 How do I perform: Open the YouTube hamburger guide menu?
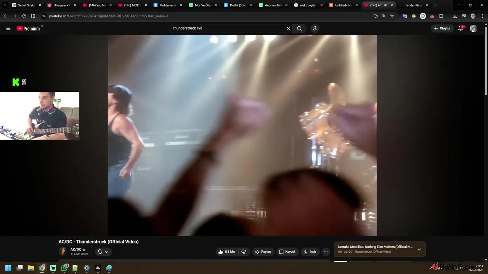[x=8, y=28]
